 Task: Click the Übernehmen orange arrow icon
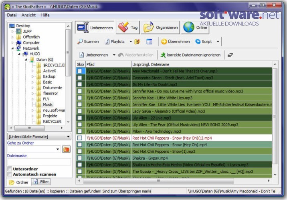coord(164,42)
